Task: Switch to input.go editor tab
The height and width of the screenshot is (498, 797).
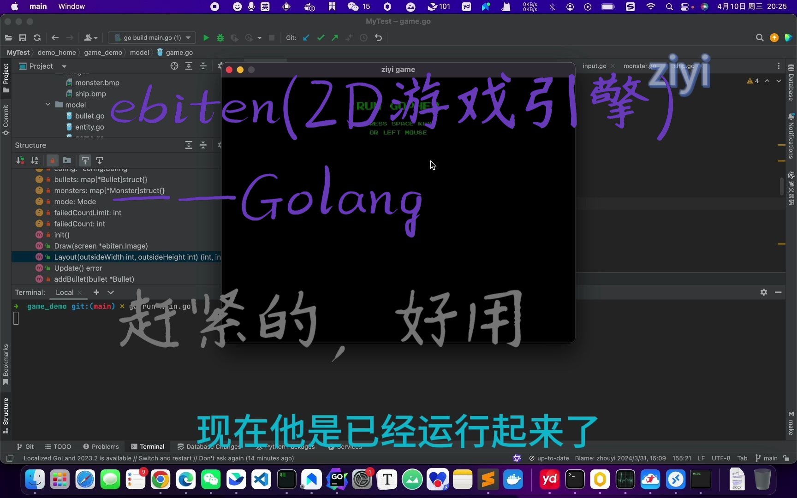Action: [x=594, y=66]
